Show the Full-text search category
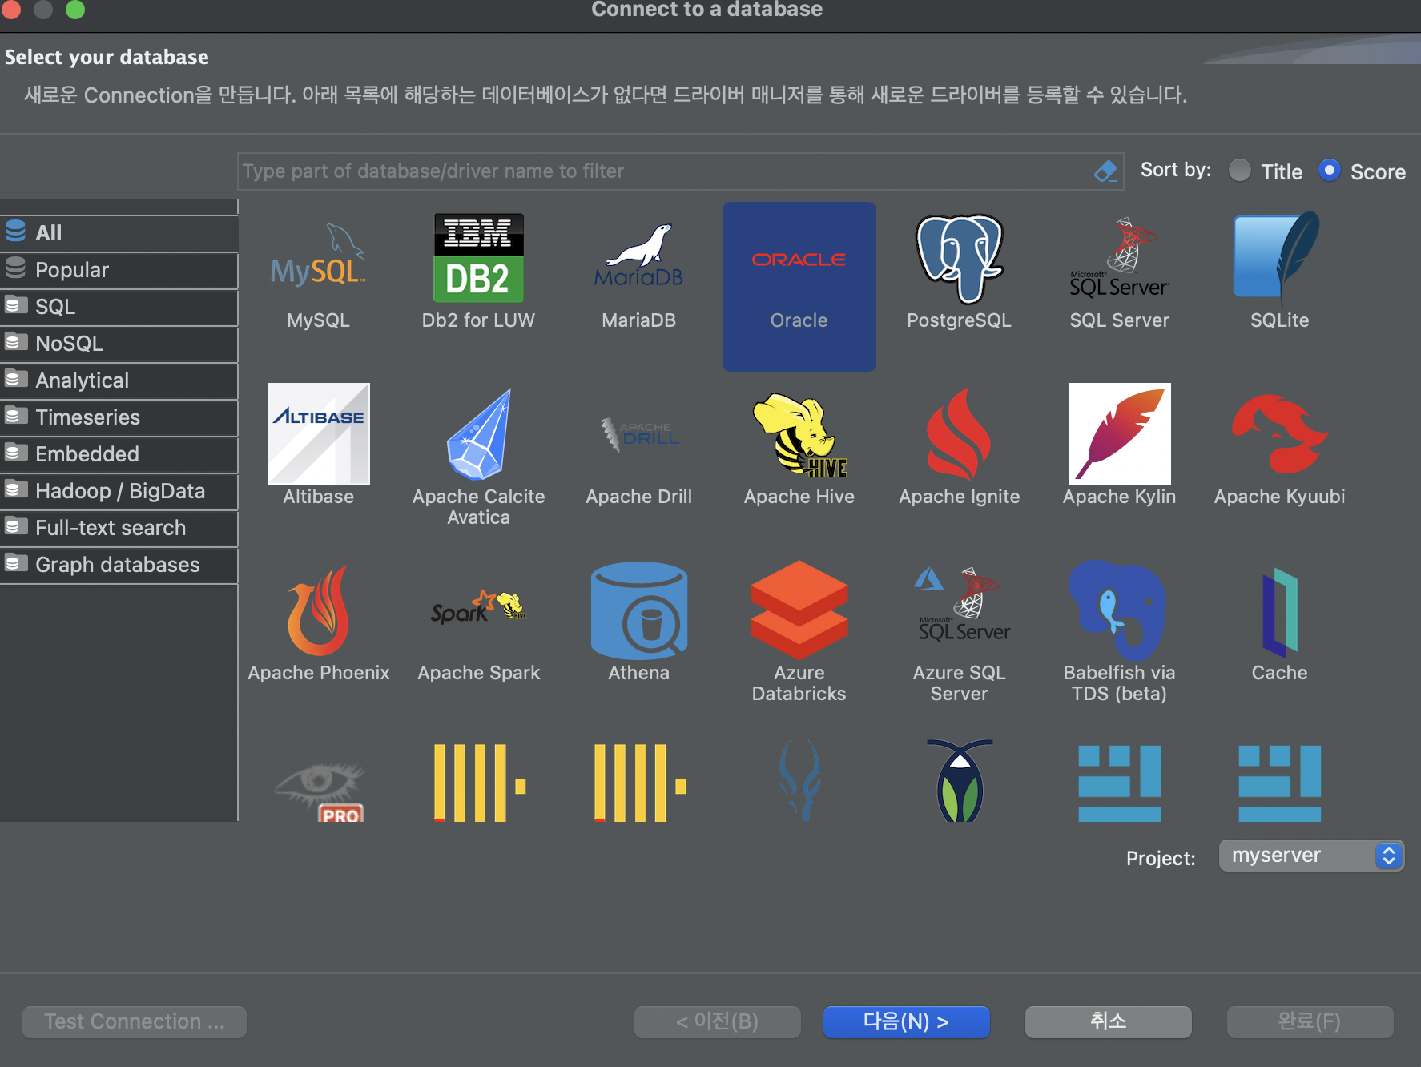The image size is (1421, 1067). coord(119,528)
